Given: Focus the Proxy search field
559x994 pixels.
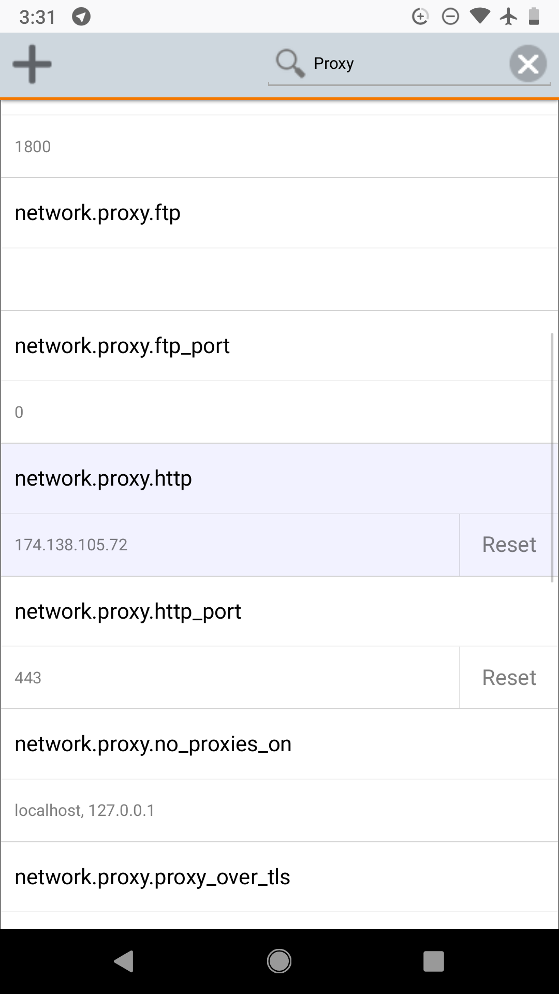Looking at the screenshot, I should (404, 64).
